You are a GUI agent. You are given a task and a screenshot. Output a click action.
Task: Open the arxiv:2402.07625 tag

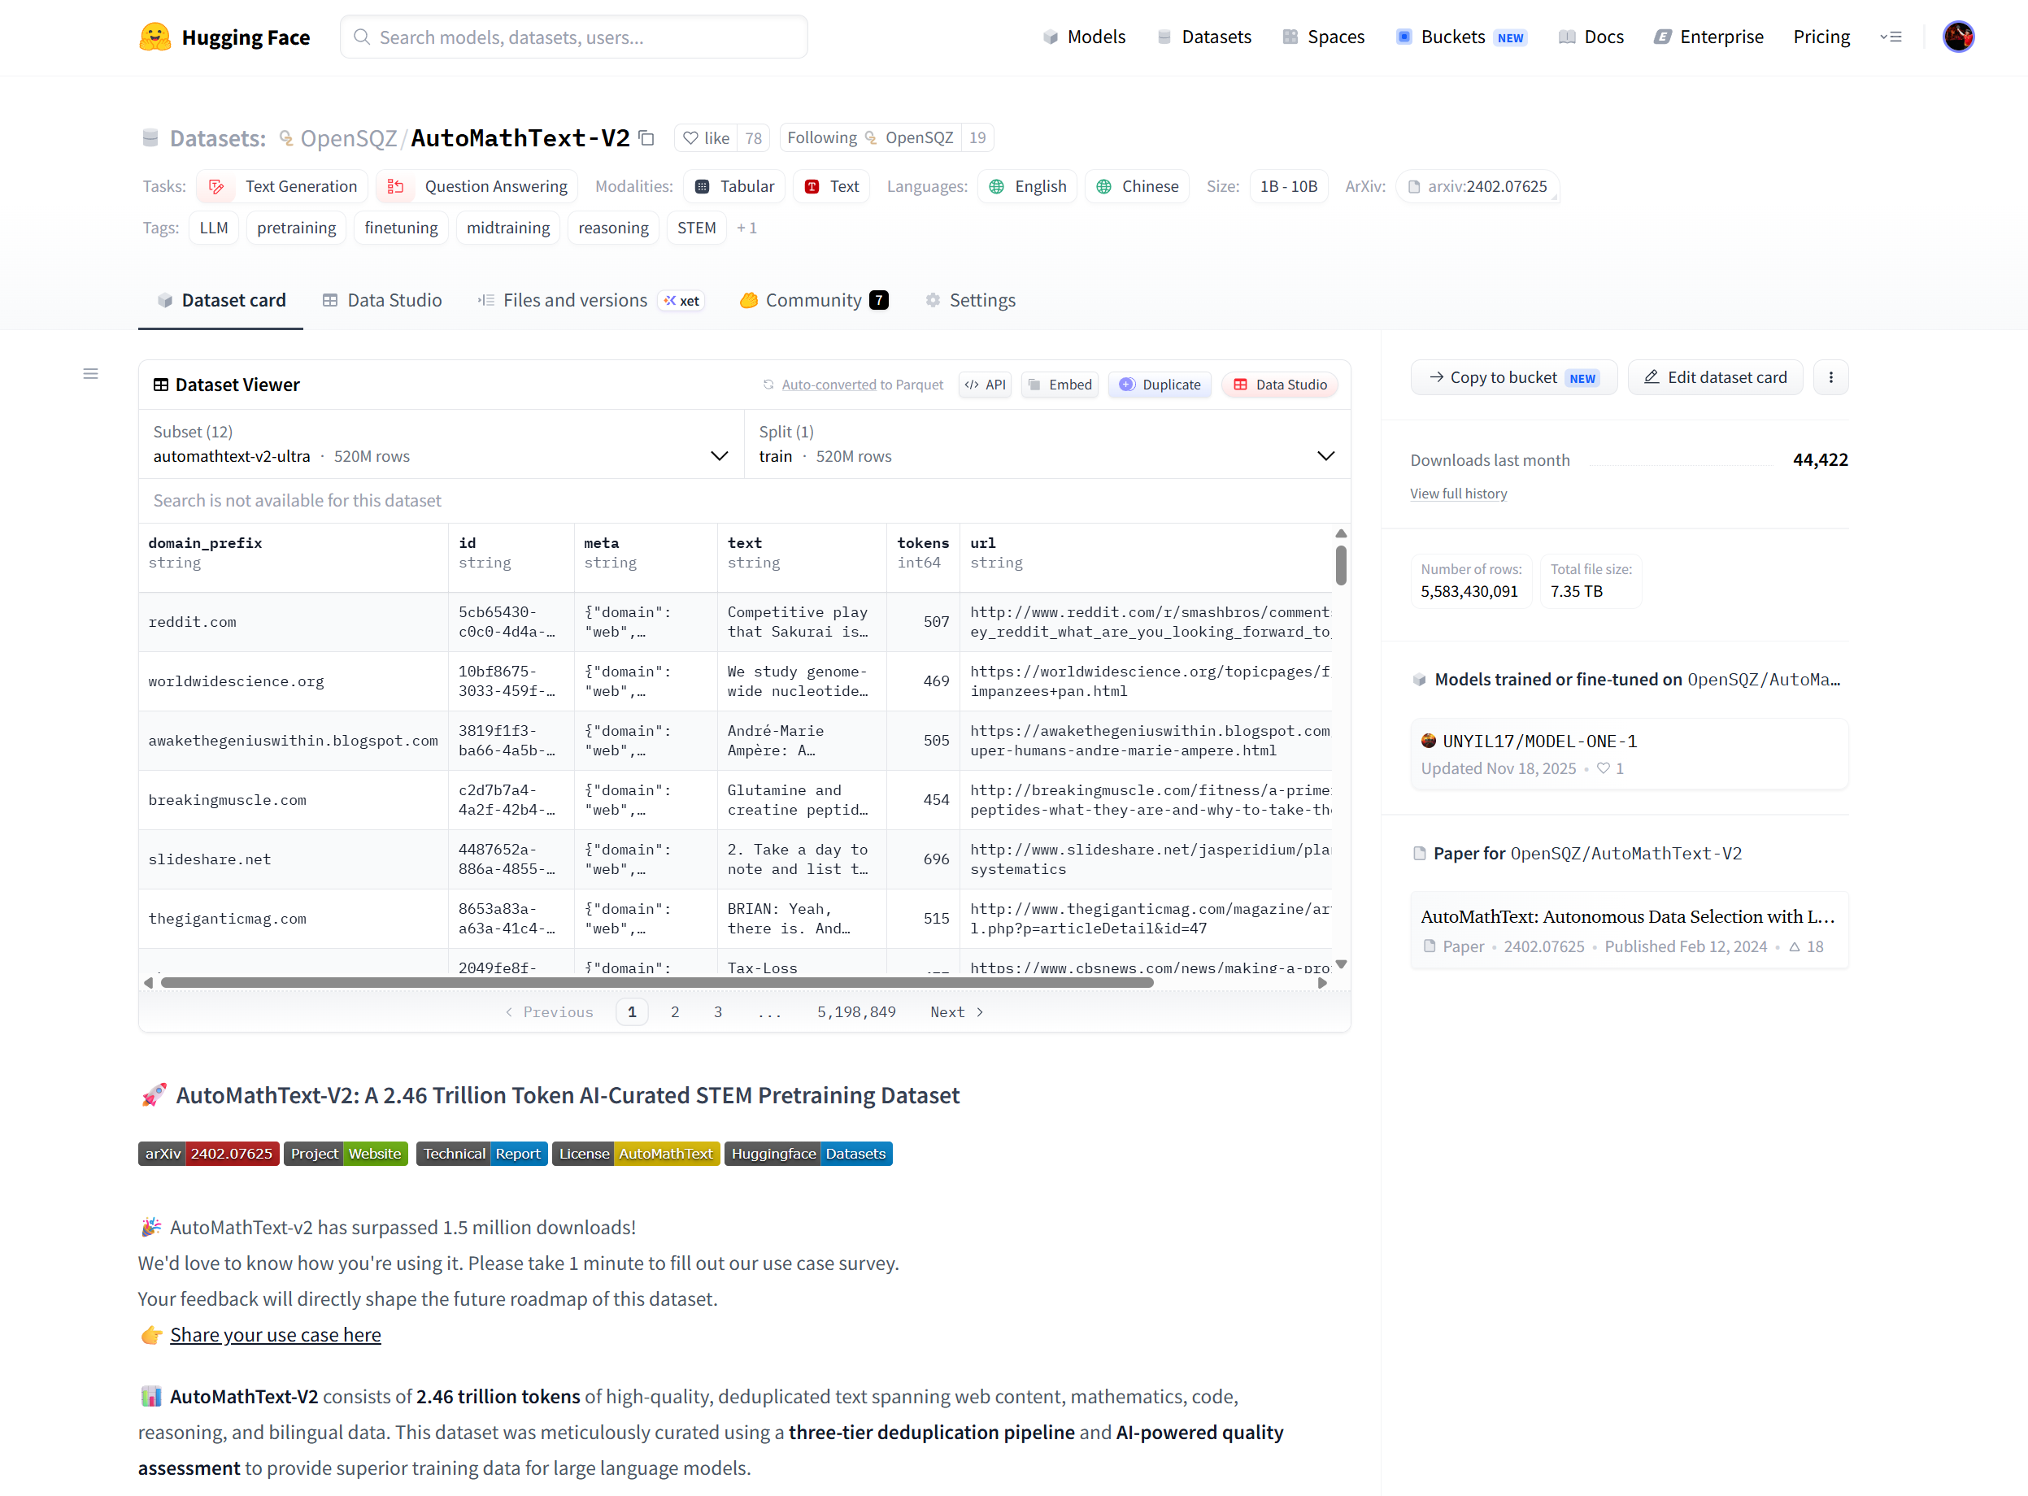pos(1477,186)
